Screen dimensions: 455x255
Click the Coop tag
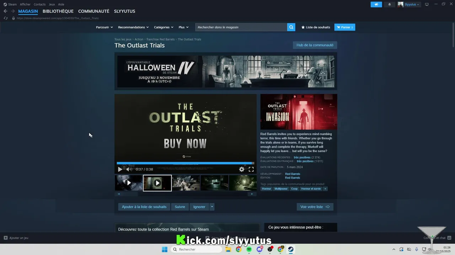click(x=294, y=189)
